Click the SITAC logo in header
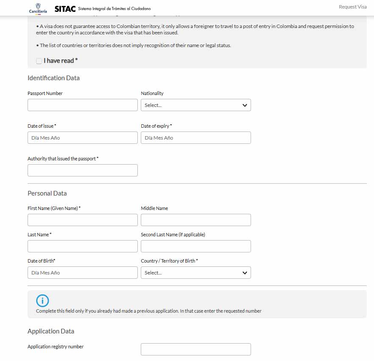The width and height of the screenshot is (374, 361). [65, 9]
